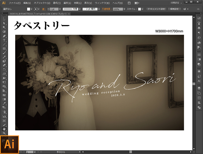The width and height of the screenshot is (203, 154).
Task: Click the ドキュメント設定 button
Action: (x=156, y=9)
